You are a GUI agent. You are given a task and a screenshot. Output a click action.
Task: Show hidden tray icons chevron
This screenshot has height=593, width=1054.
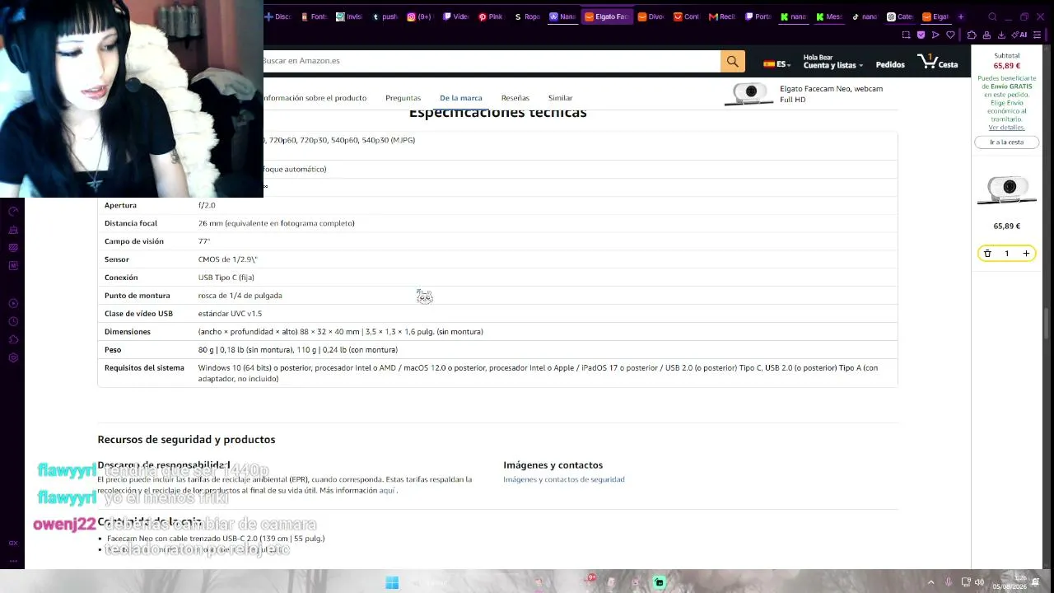point(931,582)
